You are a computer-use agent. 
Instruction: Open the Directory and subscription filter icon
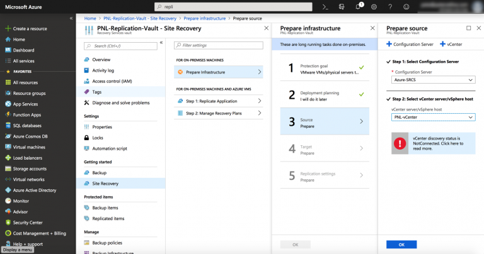[342, 7]
